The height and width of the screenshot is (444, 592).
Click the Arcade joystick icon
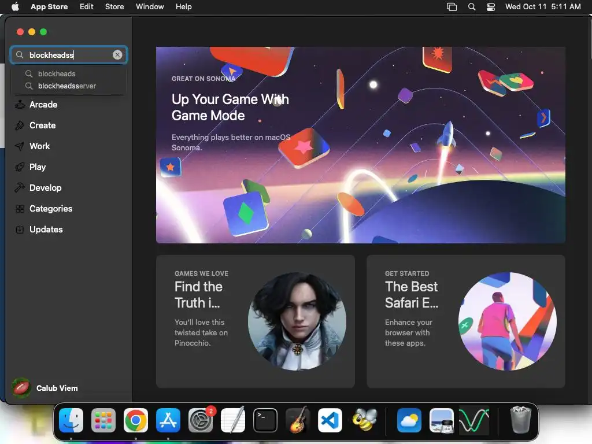[x=20, y=105]
